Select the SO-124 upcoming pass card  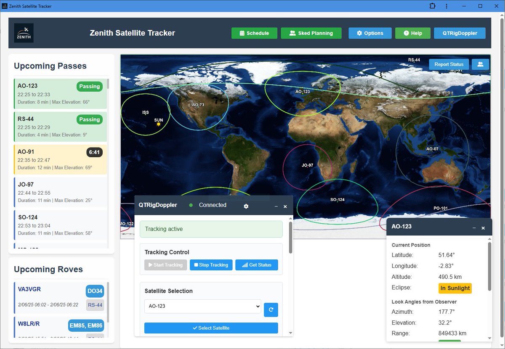60,225
